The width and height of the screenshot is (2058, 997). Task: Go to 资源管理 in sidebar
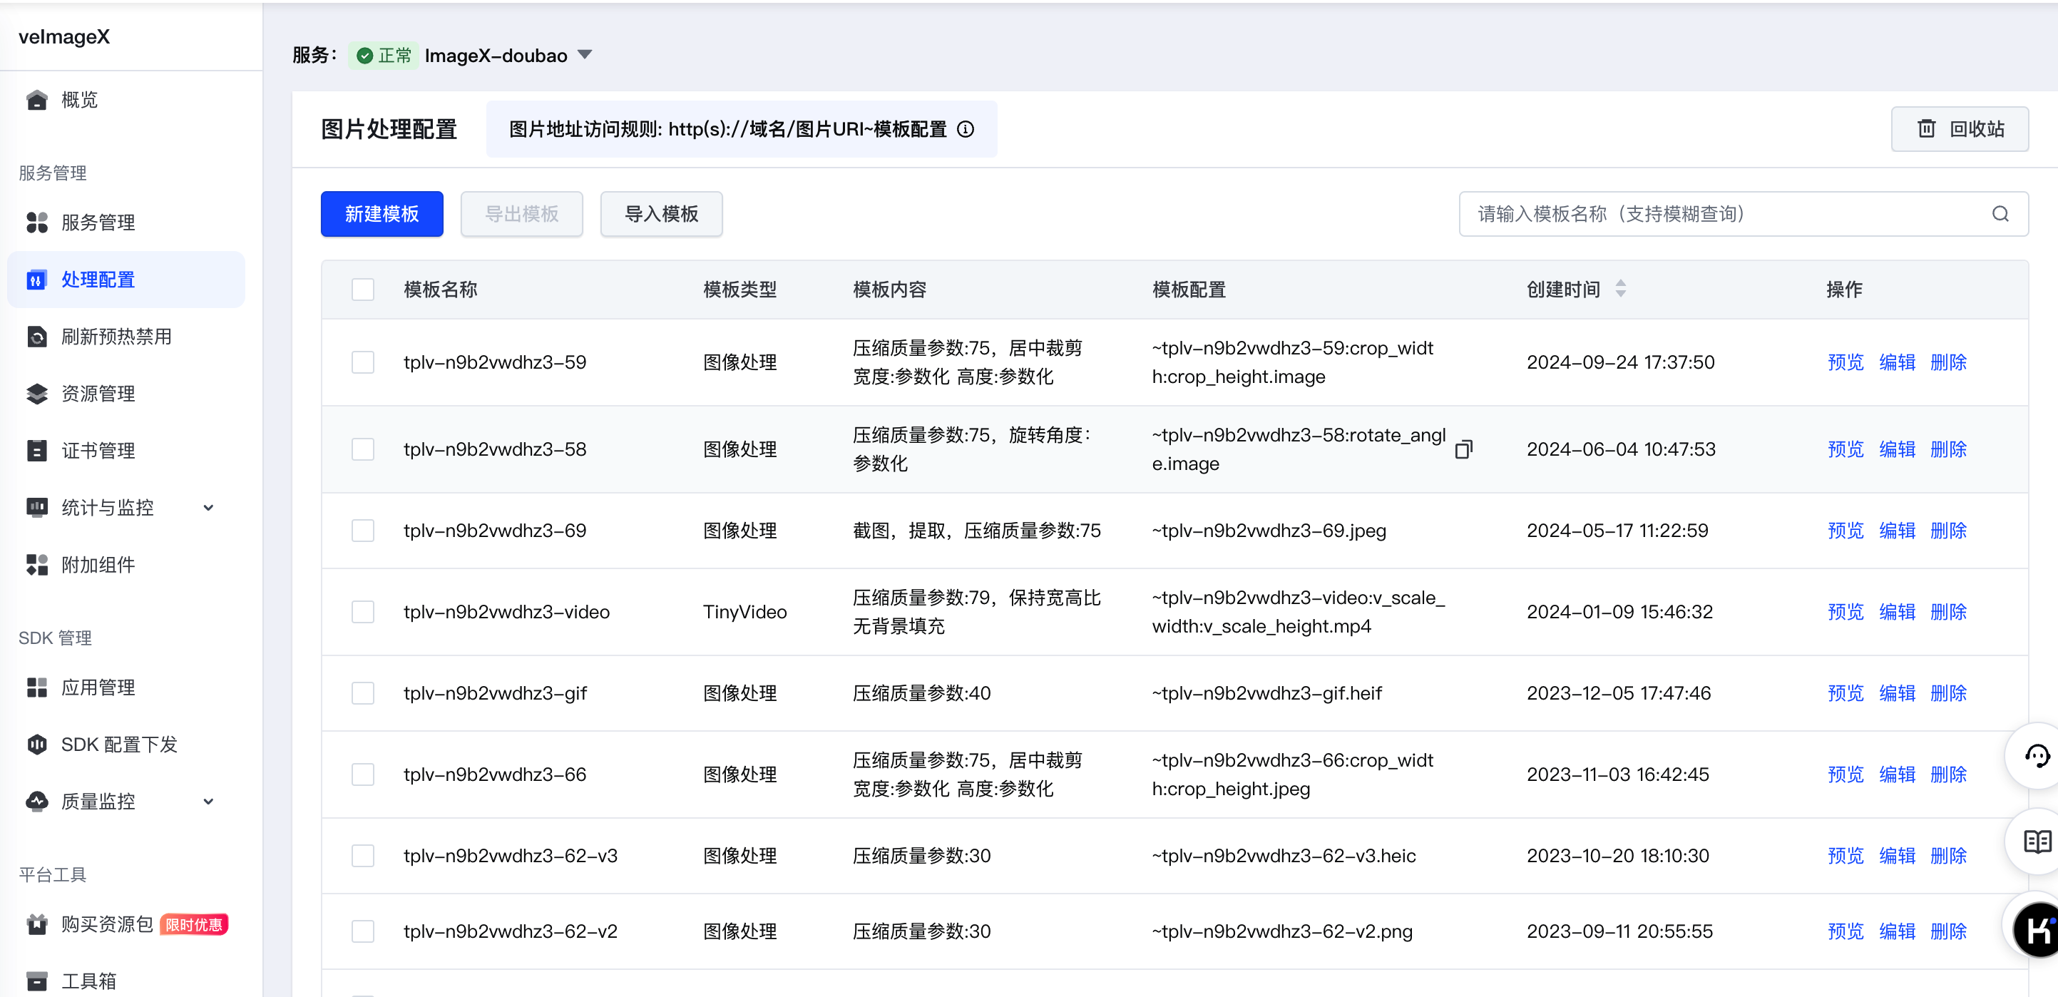[98, 394]
